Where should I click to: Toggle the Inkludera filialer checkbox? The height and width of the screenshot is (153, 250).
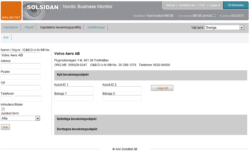3,109
